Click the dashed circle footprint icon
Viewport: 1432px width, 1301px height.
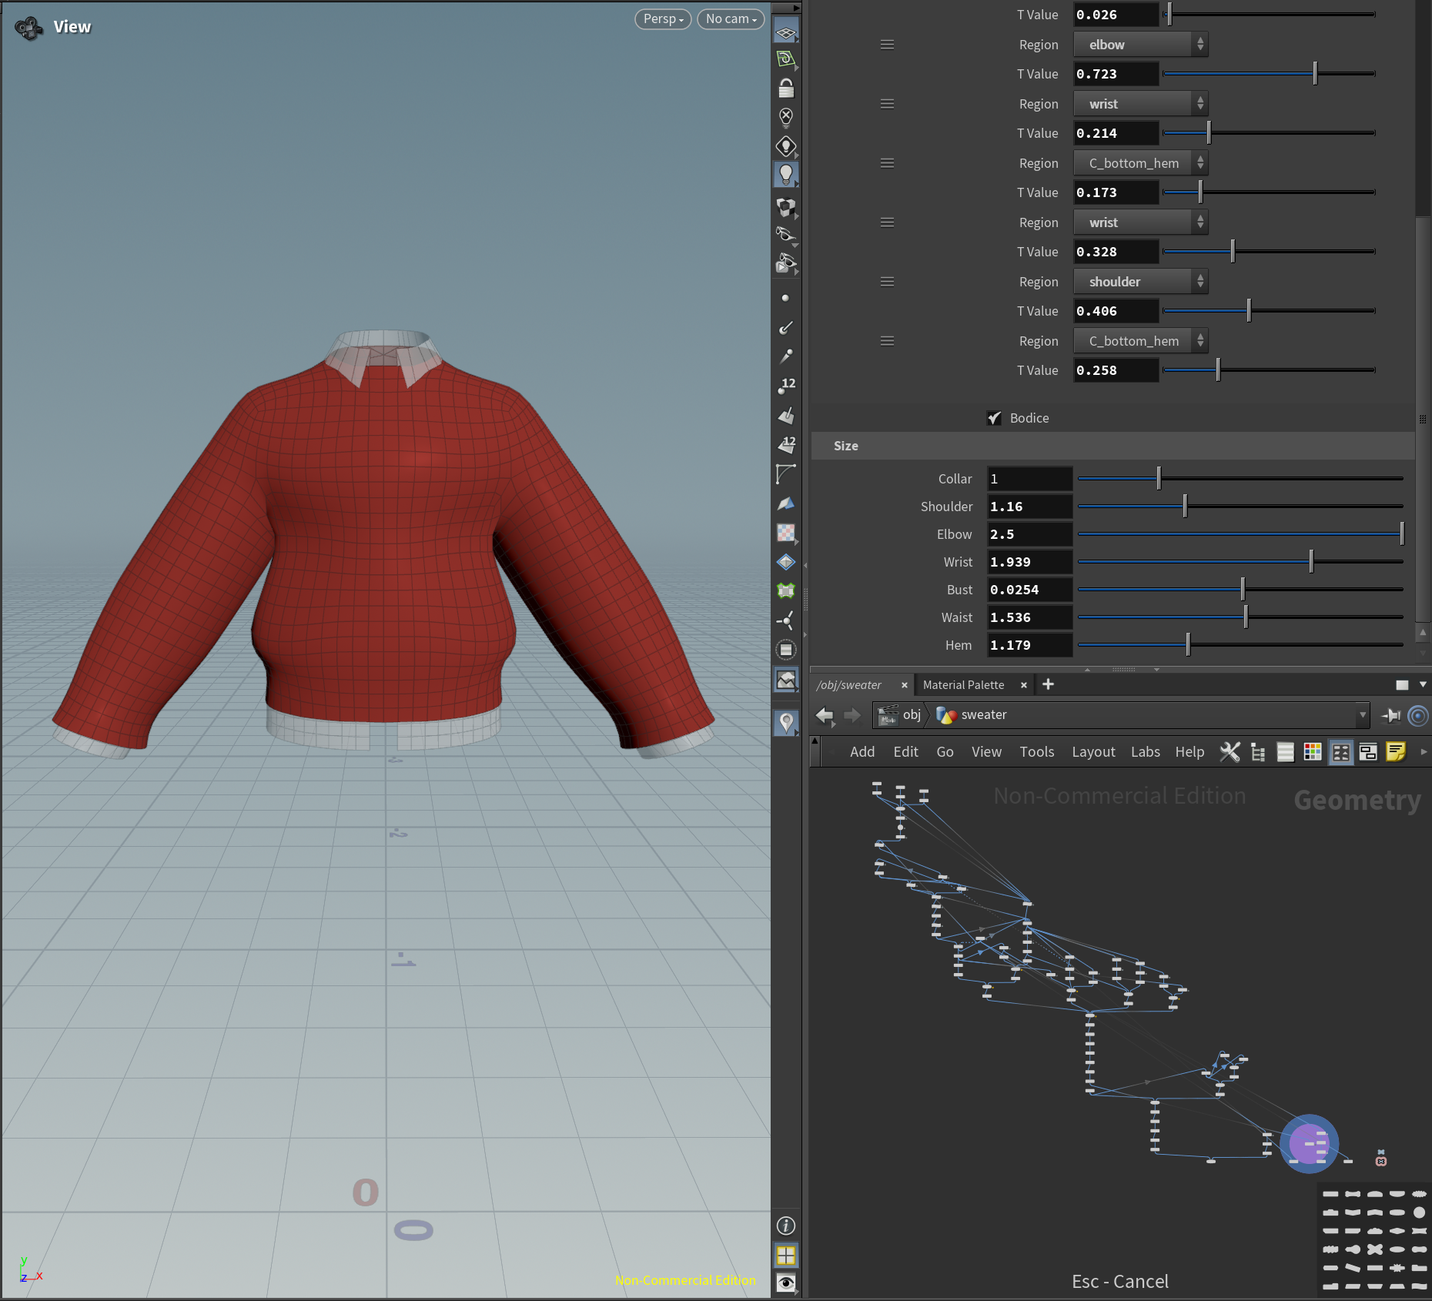pos(785,650)
